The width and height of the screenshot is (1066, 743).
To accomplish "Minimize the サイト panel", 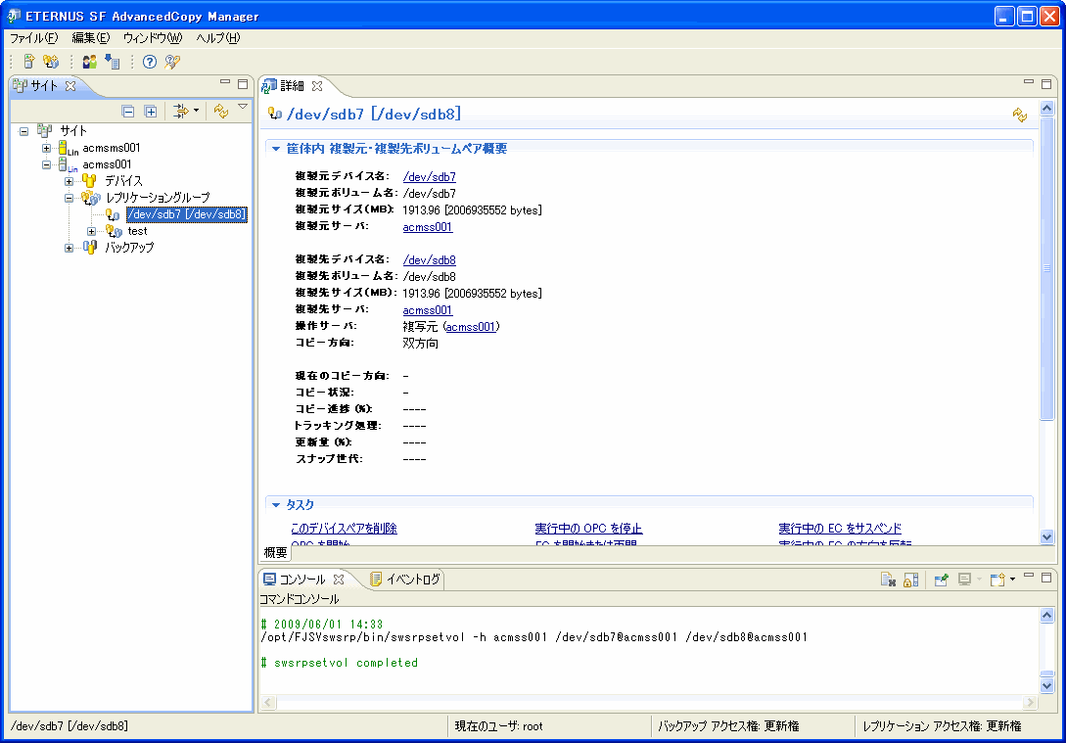I will (x=225, y=82).
